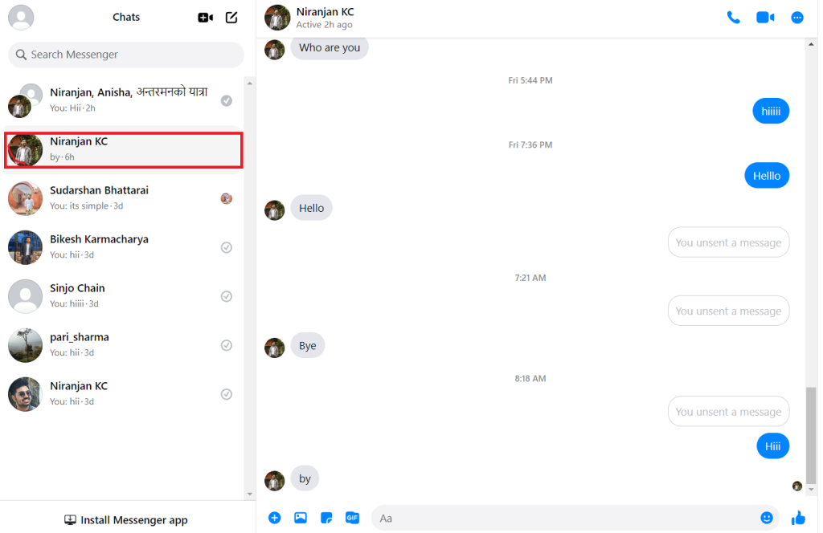Open pari_sharma conversation

pos(123,345)
